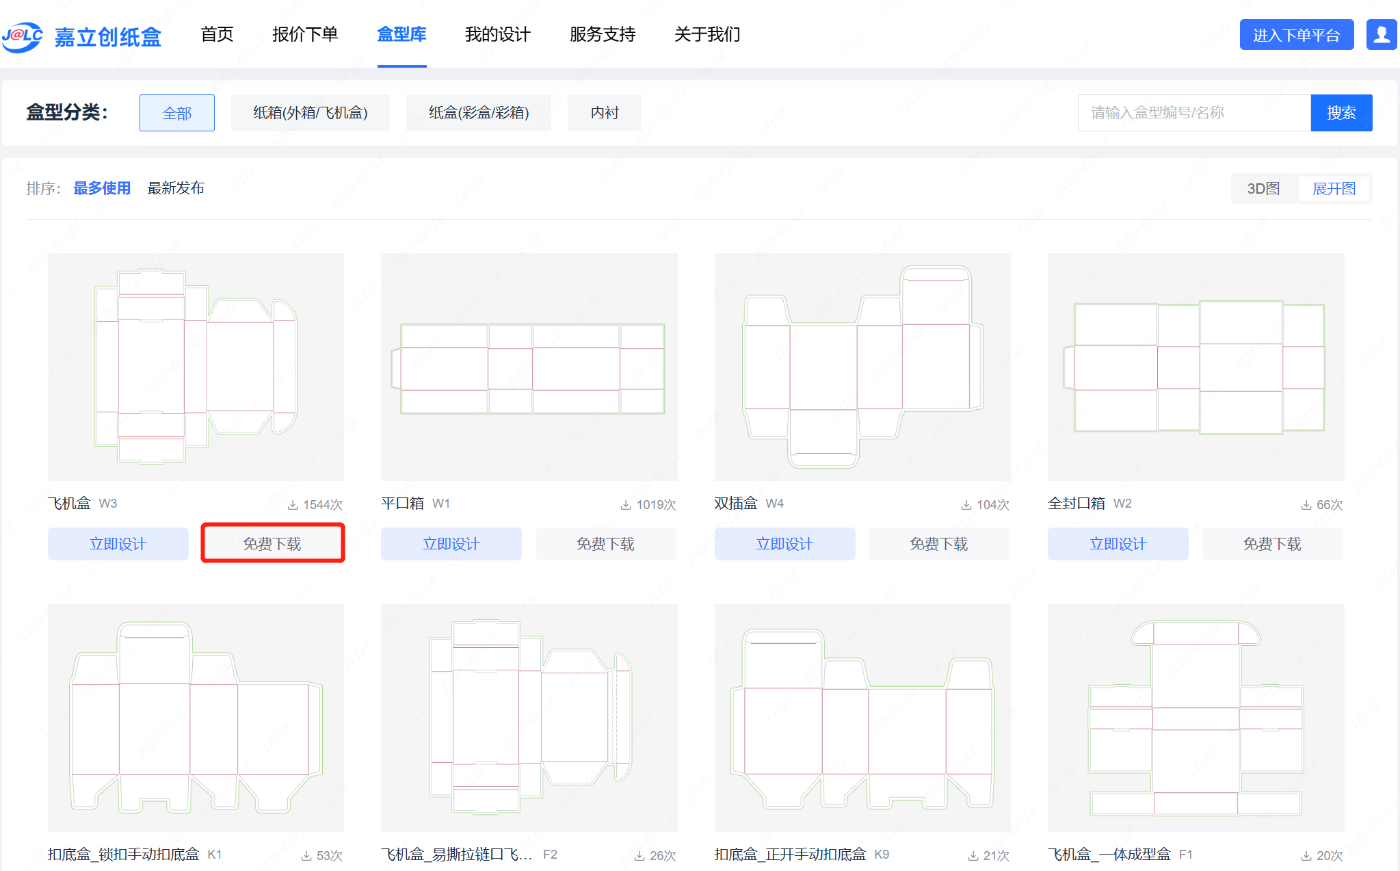Click the 扣底盒_锁扣手动扣底盒 title text

pyautogui.click(x=123, y=854)
